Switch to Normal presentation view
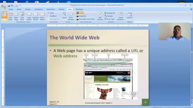The image size is (193, 108). coord(4,16)
